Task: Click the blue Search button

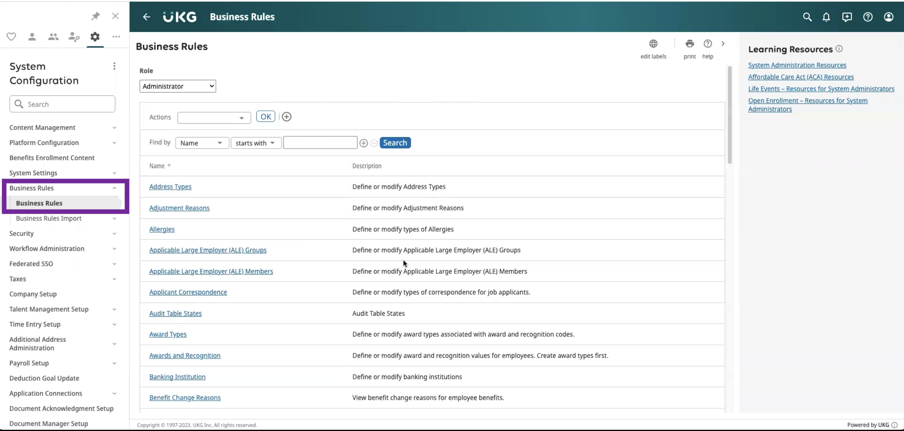Action: coord(395,143)
